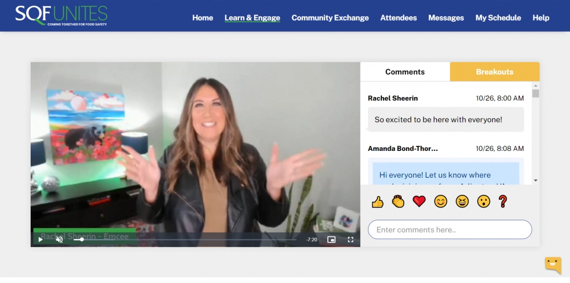View the Attendees page

point(399,18)
